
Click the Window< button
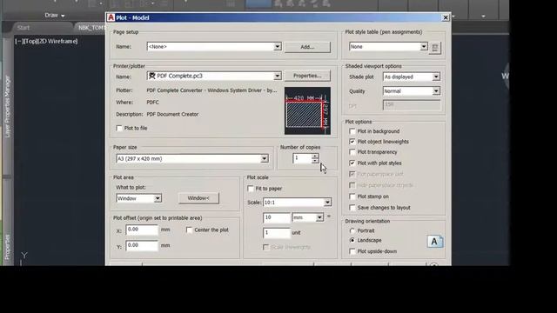(x=198, y=198)
